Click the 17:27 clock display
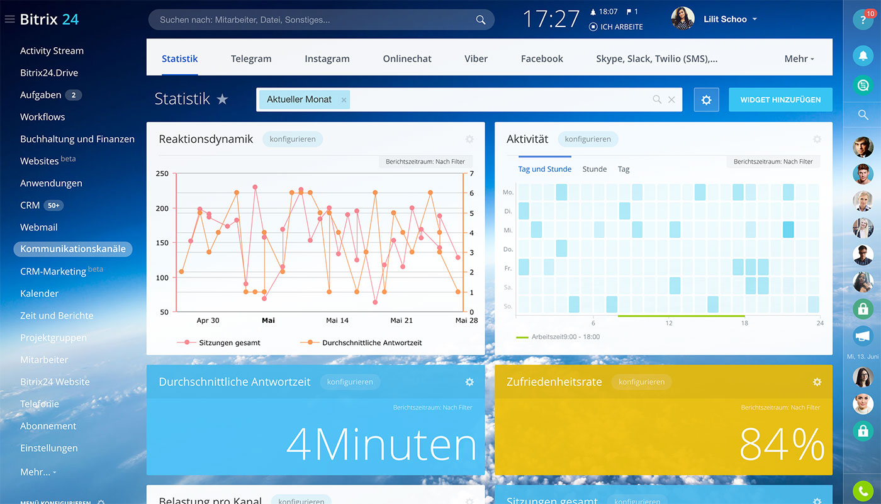 551,19
